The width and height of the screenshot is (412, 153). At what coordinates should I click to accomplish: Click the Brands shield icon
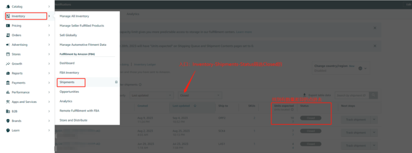click(x=8, y=121)
